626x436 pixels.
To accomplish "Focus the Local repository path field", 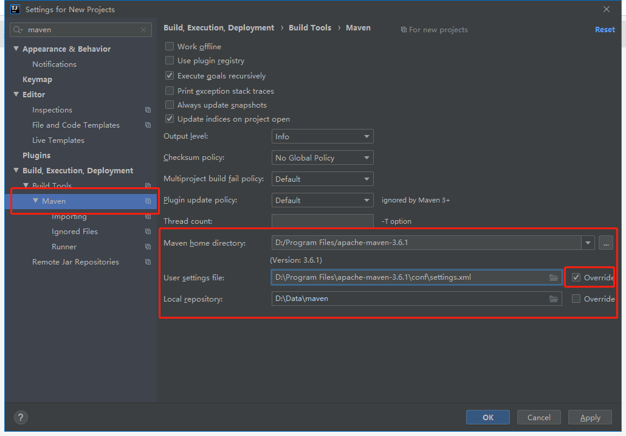I will [416, 299].
